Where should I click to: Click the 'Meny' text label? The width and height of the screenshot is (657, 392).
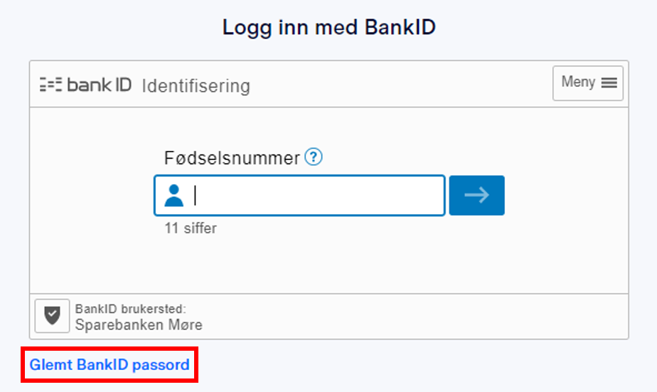578,82
